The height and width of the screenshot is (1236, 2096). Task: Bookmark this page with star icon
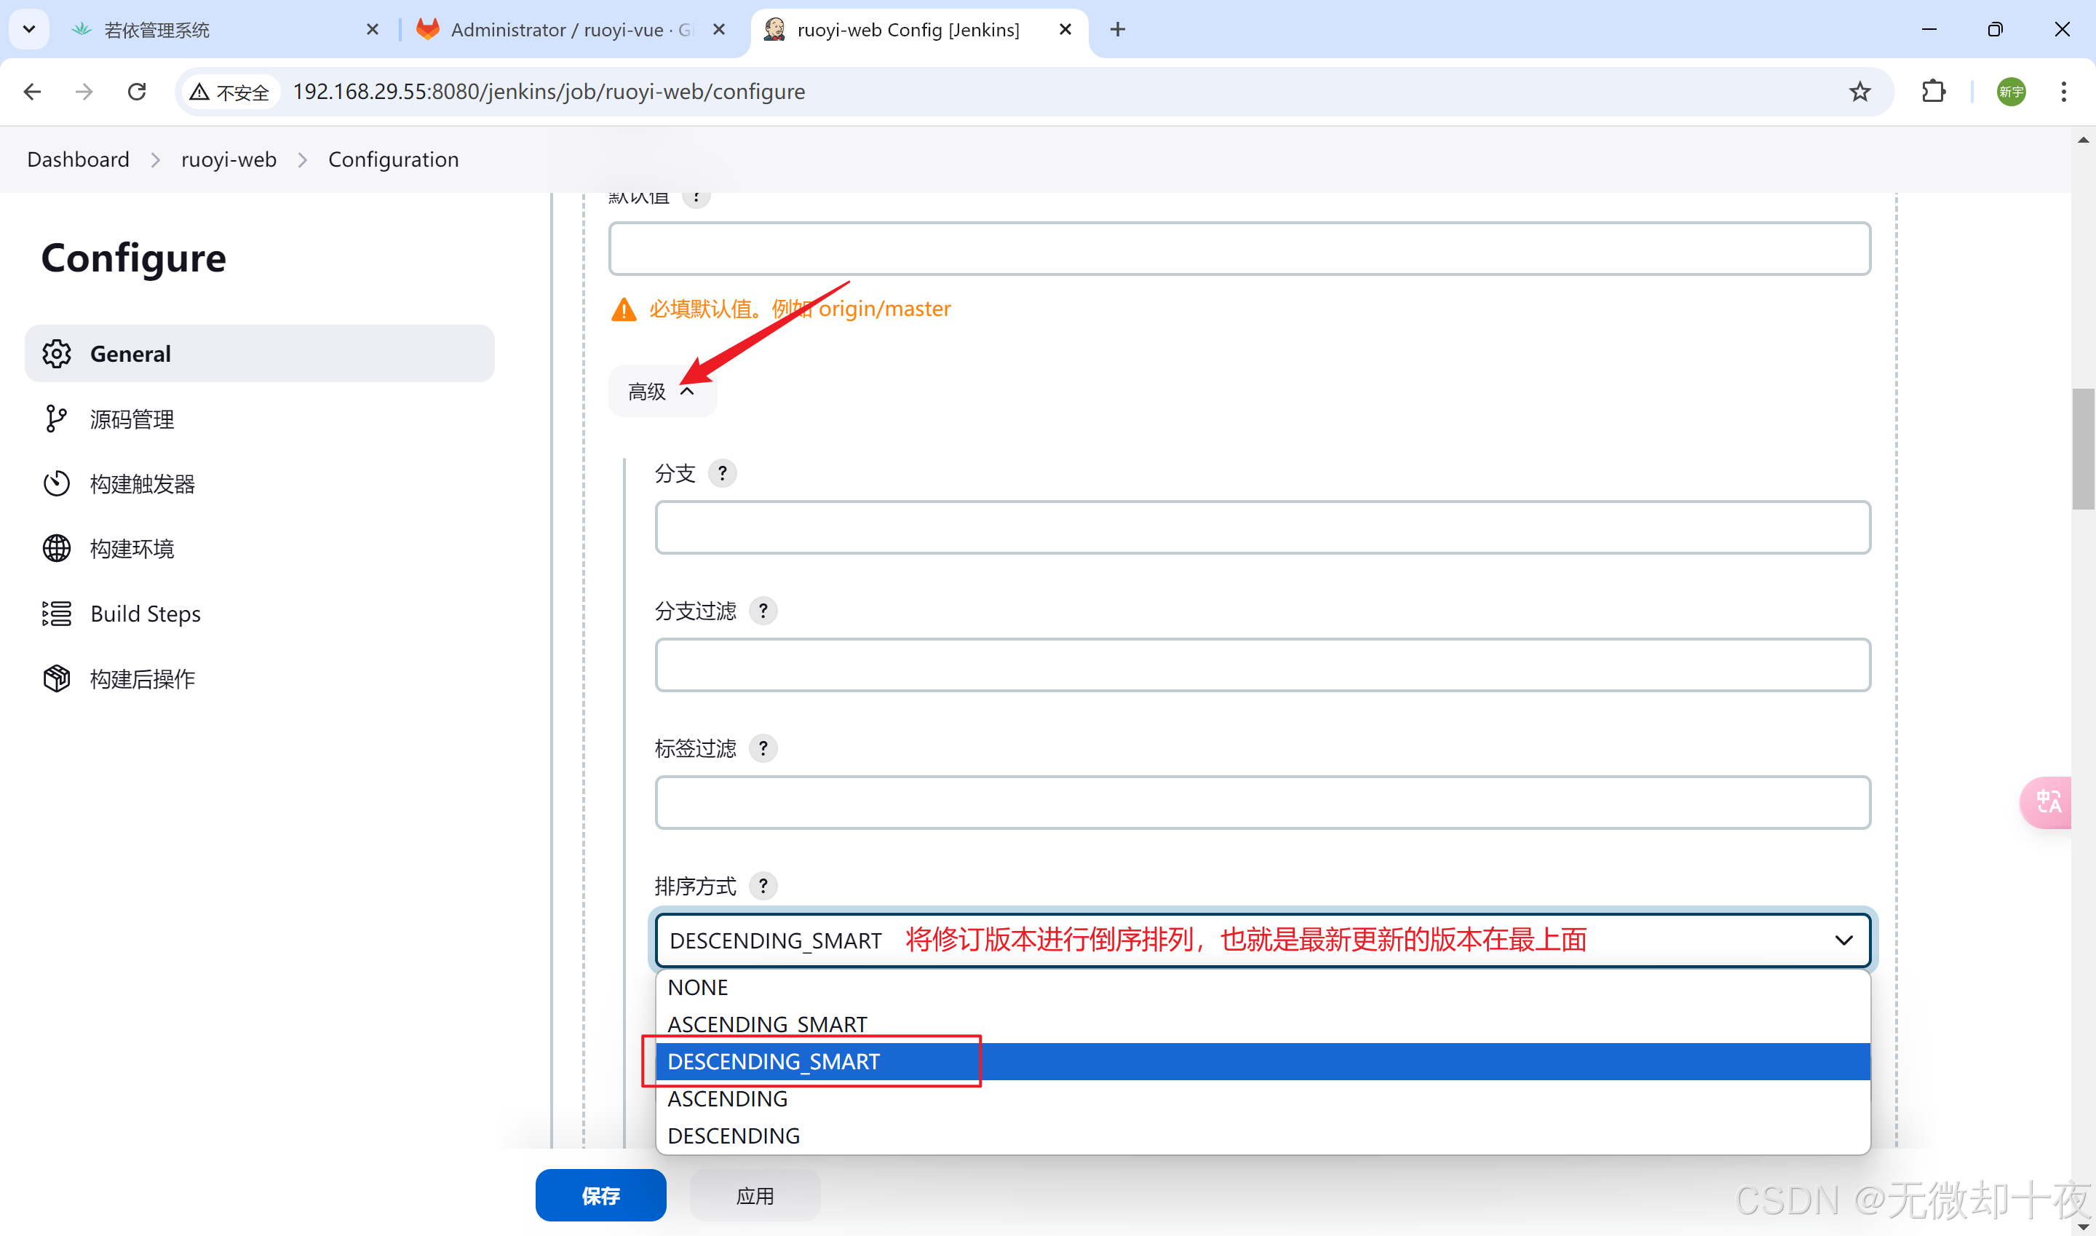1859,92
